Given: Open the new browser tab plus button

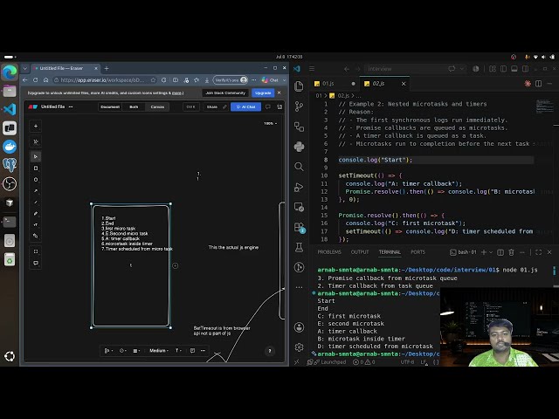Looking at the screenshot, I should click(107, 68).
